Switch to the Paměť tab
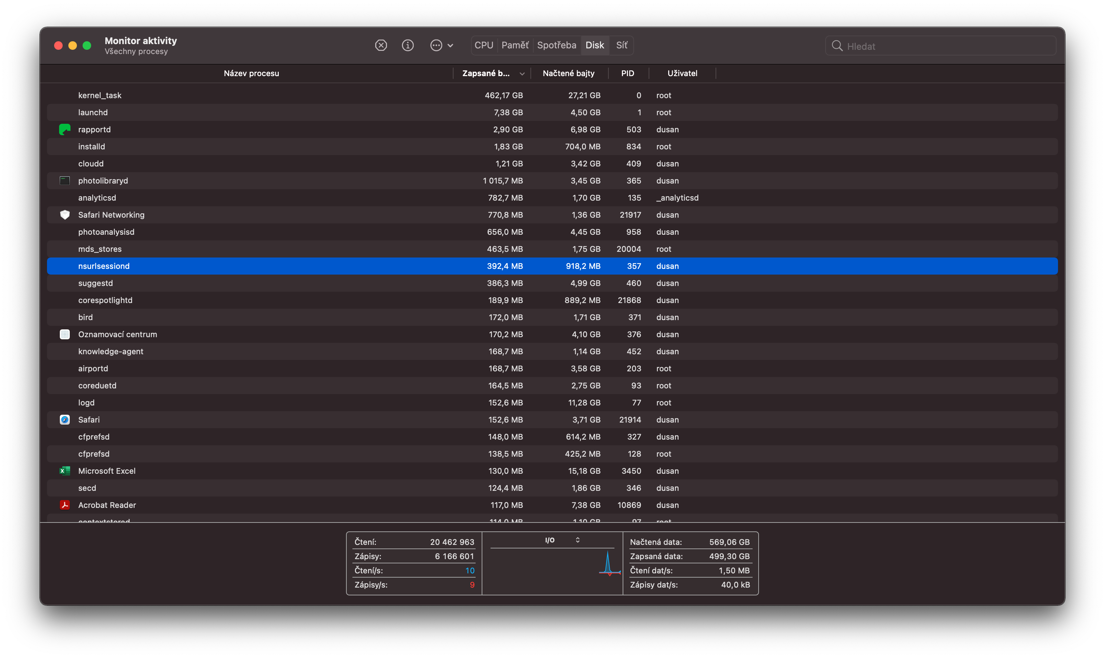1105x658 pixels. (x=515, y=45)
